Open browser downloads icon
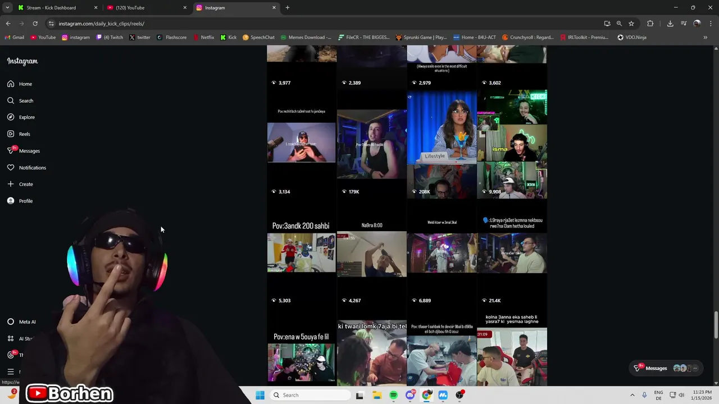The image size is (719, 404). tap(670, 24)
